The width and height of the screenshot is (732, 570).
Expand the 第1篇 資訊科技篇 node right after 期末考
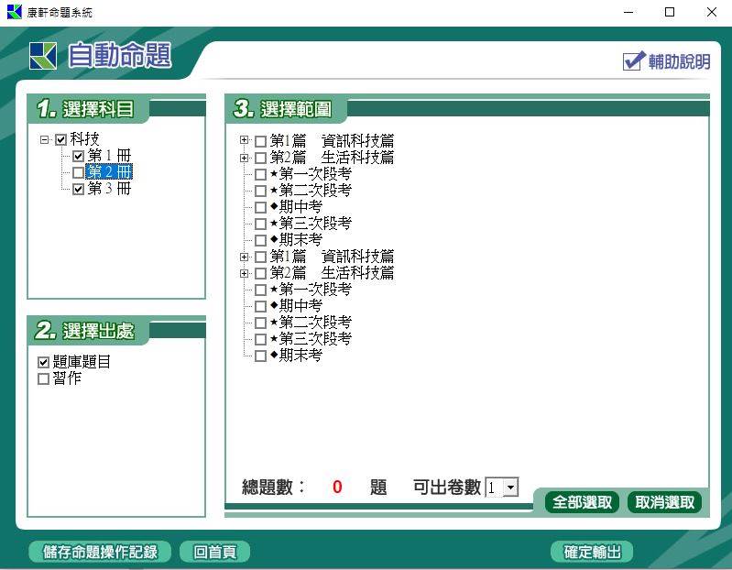click(x=244, y=257)
